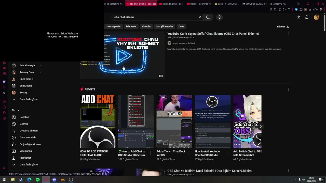Click the Shazam extension icon
The image size is (326, 183).
296,9
